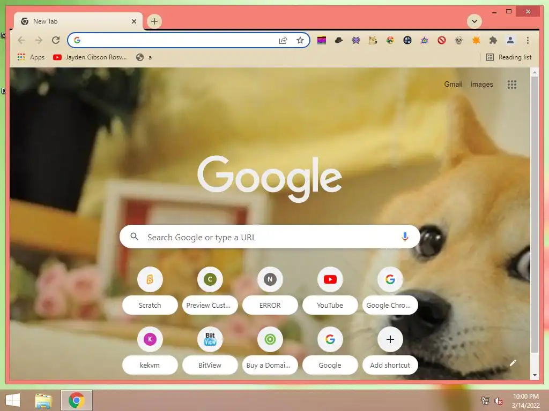Click Add shortcut
Viewport: 549px width, 411px height.
point(390,351)
